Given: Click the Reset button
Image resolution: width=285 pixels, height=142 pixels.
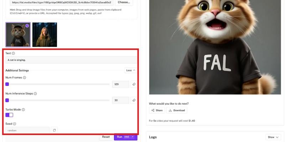Looking at the screenshot, I should point(106,137).
